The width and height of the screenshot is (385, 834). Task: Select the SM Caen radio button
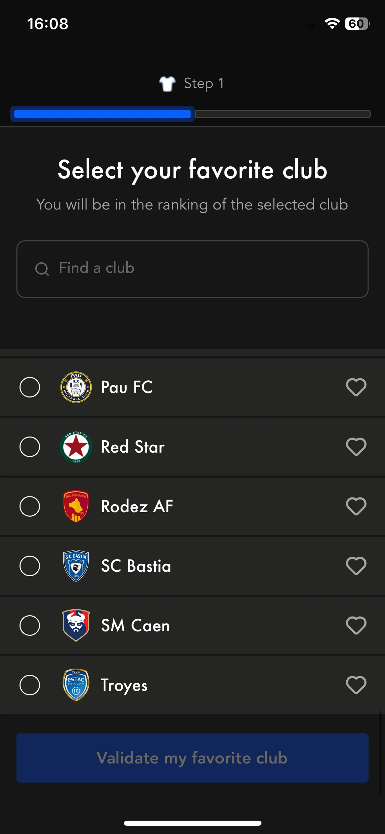pyautogui.click(x=30, y=625)
